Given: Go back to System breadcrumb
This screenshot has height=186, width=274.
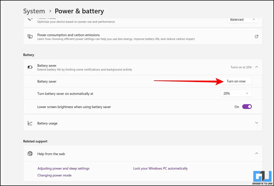Looking at the screenshot, I should 34,11.
